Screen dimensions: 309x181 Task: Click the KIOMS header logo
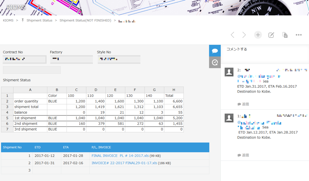pos(16,7)
